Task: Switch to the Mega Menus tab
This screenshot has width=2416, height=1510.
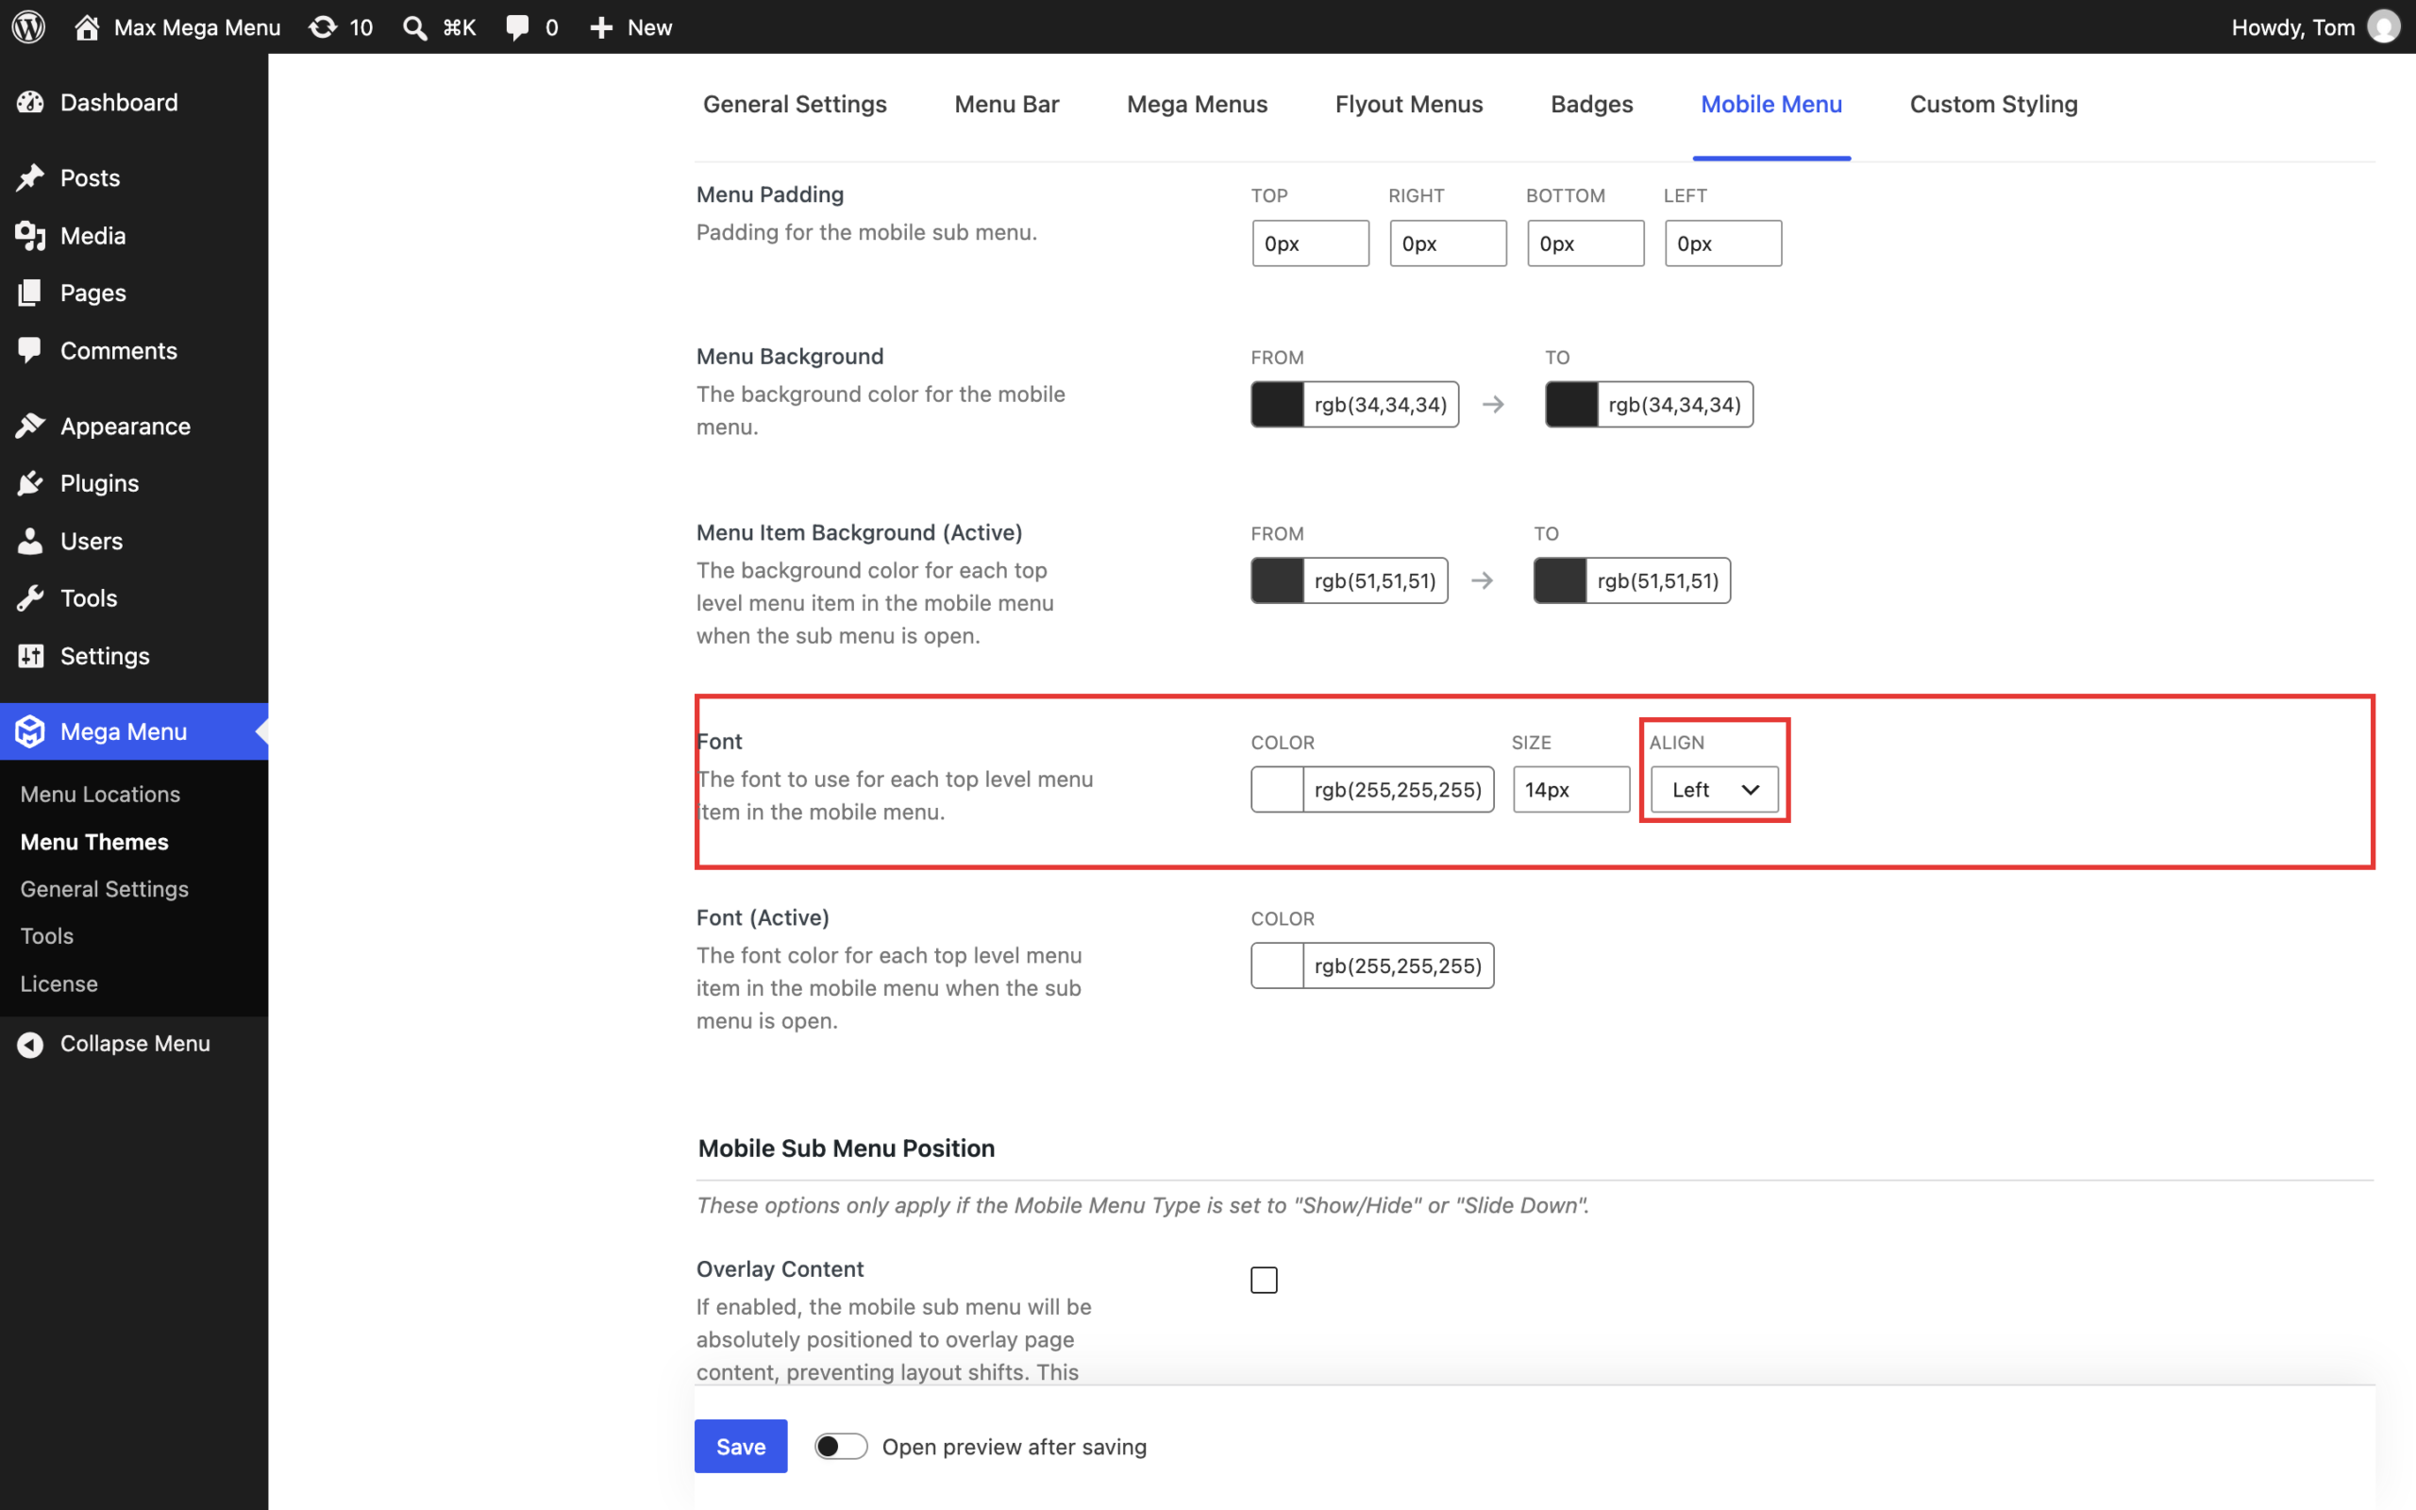Action: pos(1197,104)
